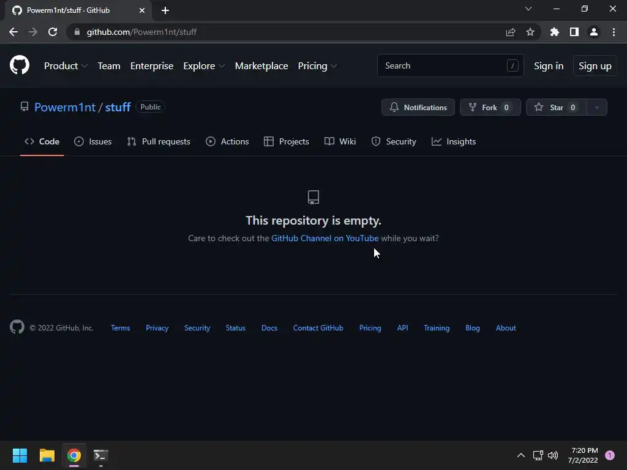The height and width of the screenshot is (470, 627).
Task: Open the Security footer link
Action: [197, 328]
